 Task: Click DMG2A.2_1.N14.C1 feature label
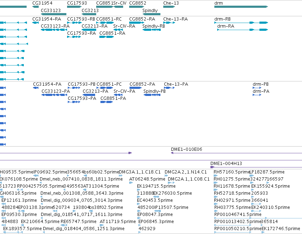tap(186, 172)
